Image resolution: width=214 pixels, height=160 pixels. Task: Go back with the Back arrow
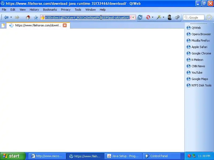pyautogui.click(x=6, y=17)
